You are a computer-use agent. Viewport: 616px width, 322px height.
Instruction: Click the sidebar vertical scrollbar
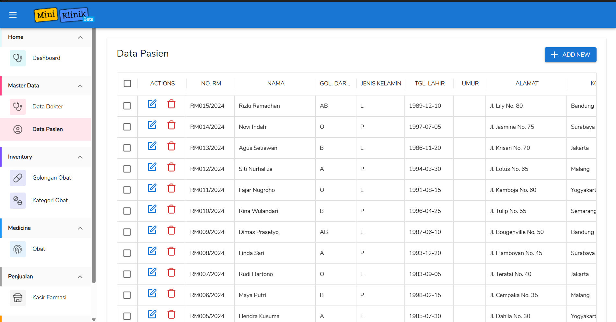[94, 155]
